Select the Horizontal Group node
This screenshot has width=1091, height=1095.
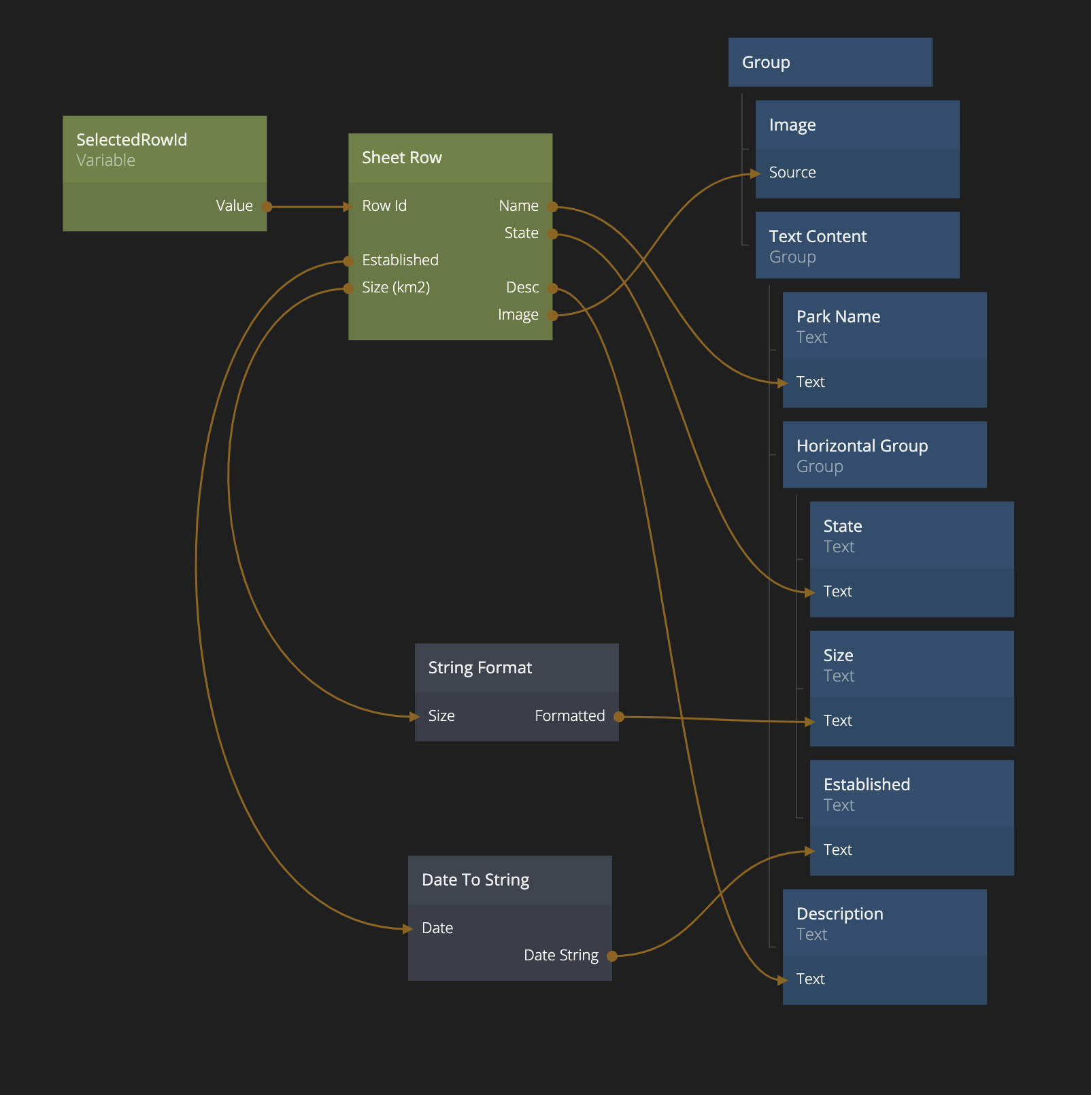(884, 455)
